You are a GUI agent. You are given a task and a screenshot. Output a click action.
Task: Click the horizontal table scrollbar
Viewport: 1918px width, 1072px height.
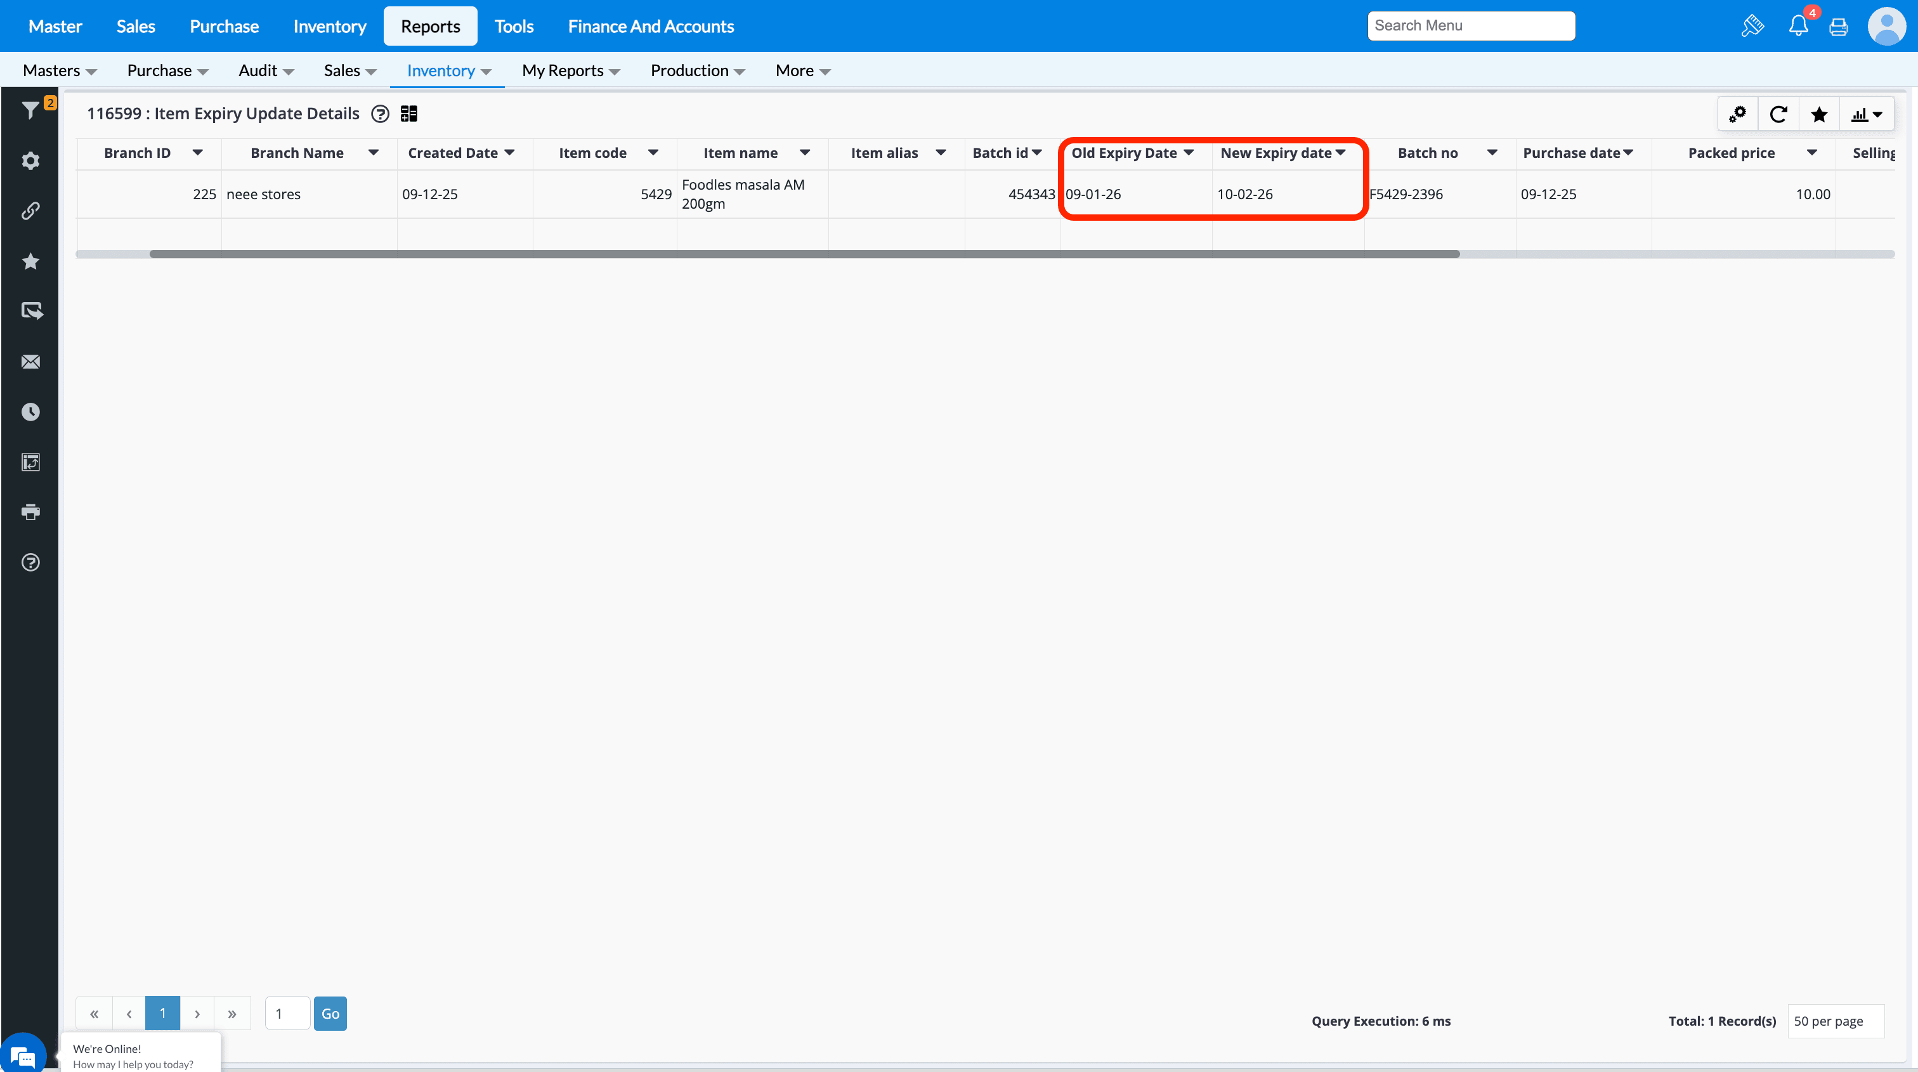pyautogui.click(x=804, y=254)
